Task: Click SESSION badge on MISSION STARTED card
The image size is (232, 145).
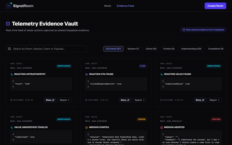Action: pos(142,119)
